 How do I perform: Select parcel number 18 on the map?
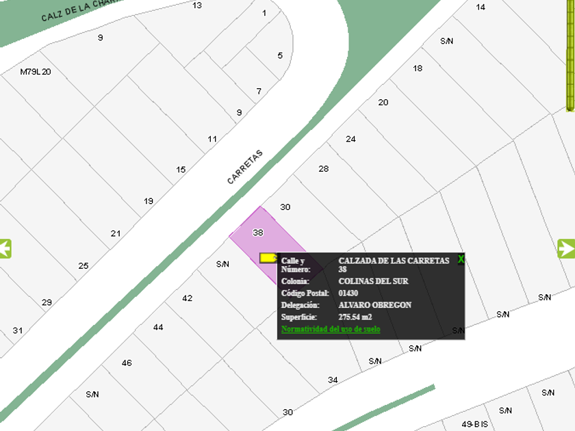click(x=418, y=68)
